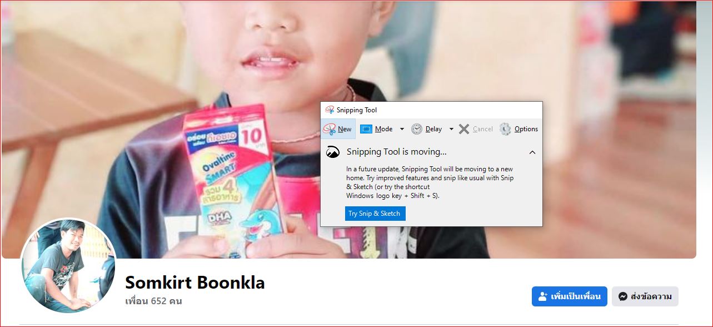Click the scissors icon to start New snip
713x327 pixels.
(330, 128)
